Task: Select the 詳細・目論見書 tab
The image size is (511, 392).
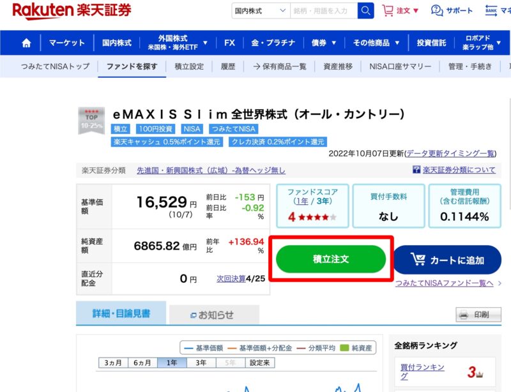Action: (121, 313)
